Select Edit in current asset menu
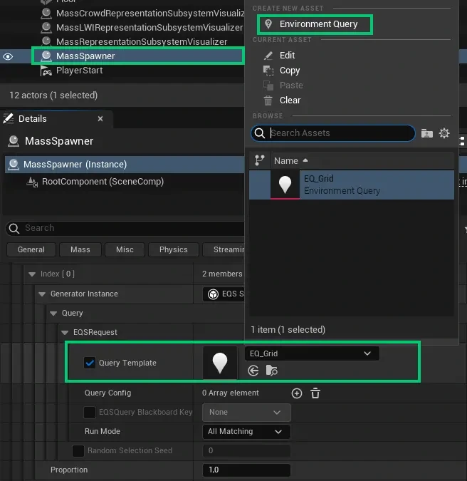 pyautogui.click(x=287, y=56)
